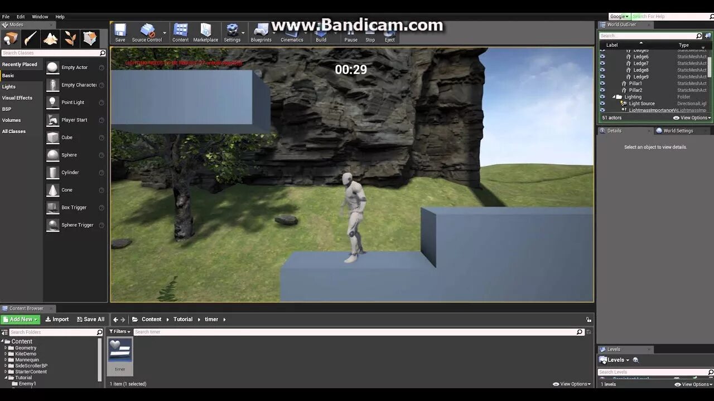
Task: Open the Filters dropdown in Content Browser
Action: coord(119,331)
